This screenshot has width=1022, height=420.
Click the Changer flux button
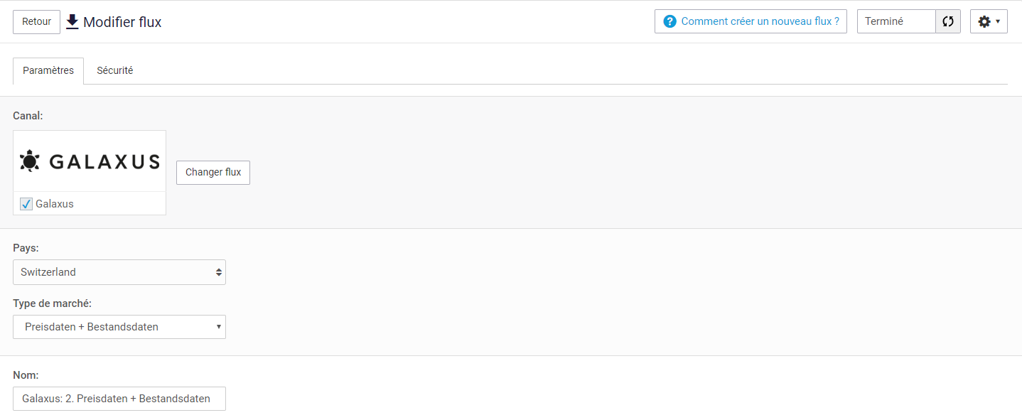213,172
